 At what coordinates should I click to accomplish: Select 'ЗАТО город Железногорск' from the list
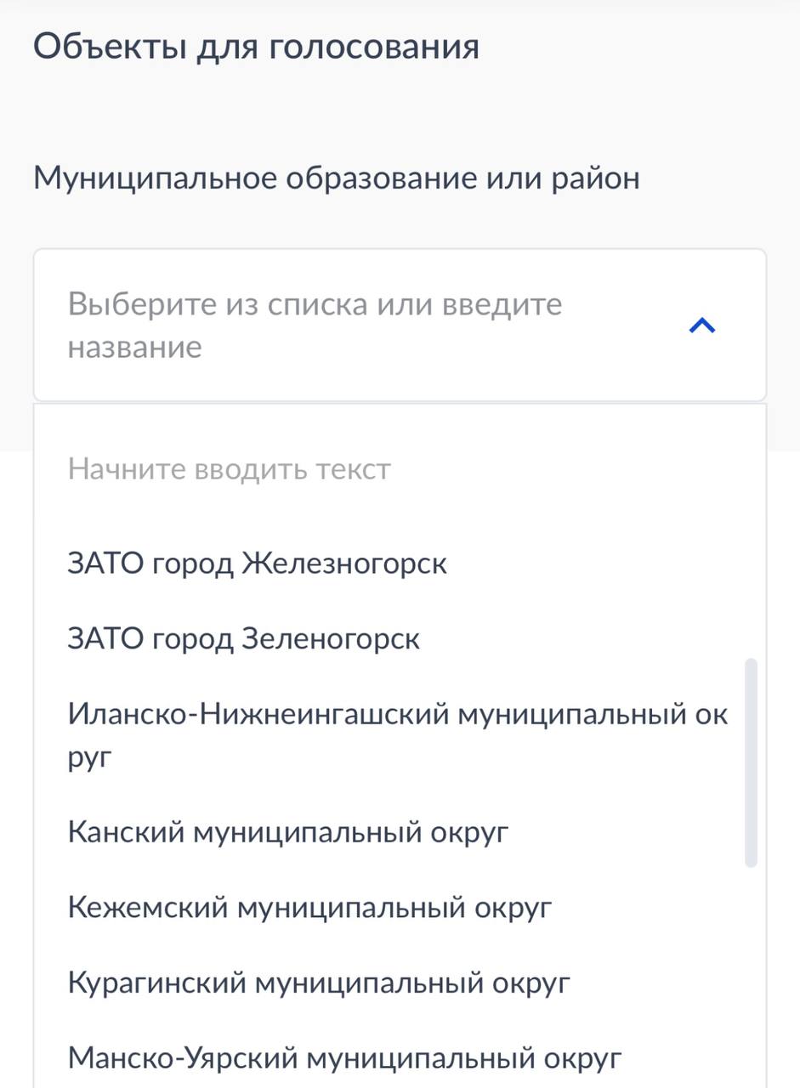click(258, 564)
